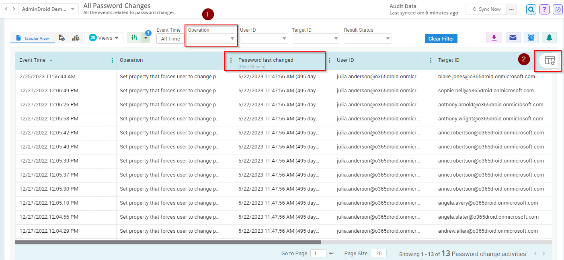564x260 pixels.
Task: Open the Result Status dropdown
Action: click(367, 38)
